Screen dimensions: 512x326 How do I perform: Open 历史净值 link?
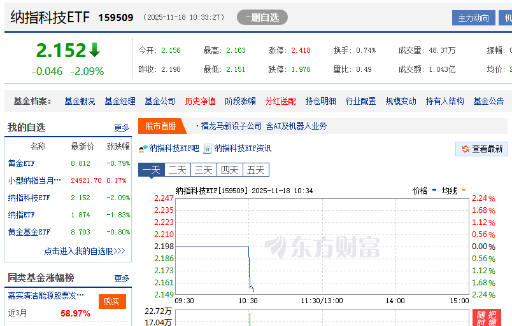(200, 102)
